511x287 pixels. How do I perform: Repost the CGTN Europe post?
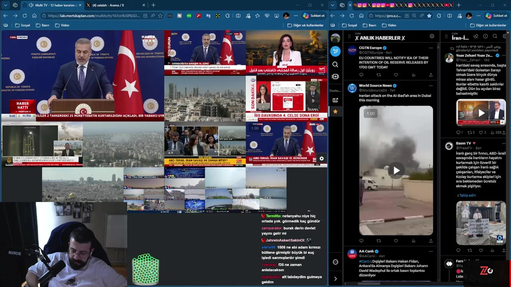378,75
